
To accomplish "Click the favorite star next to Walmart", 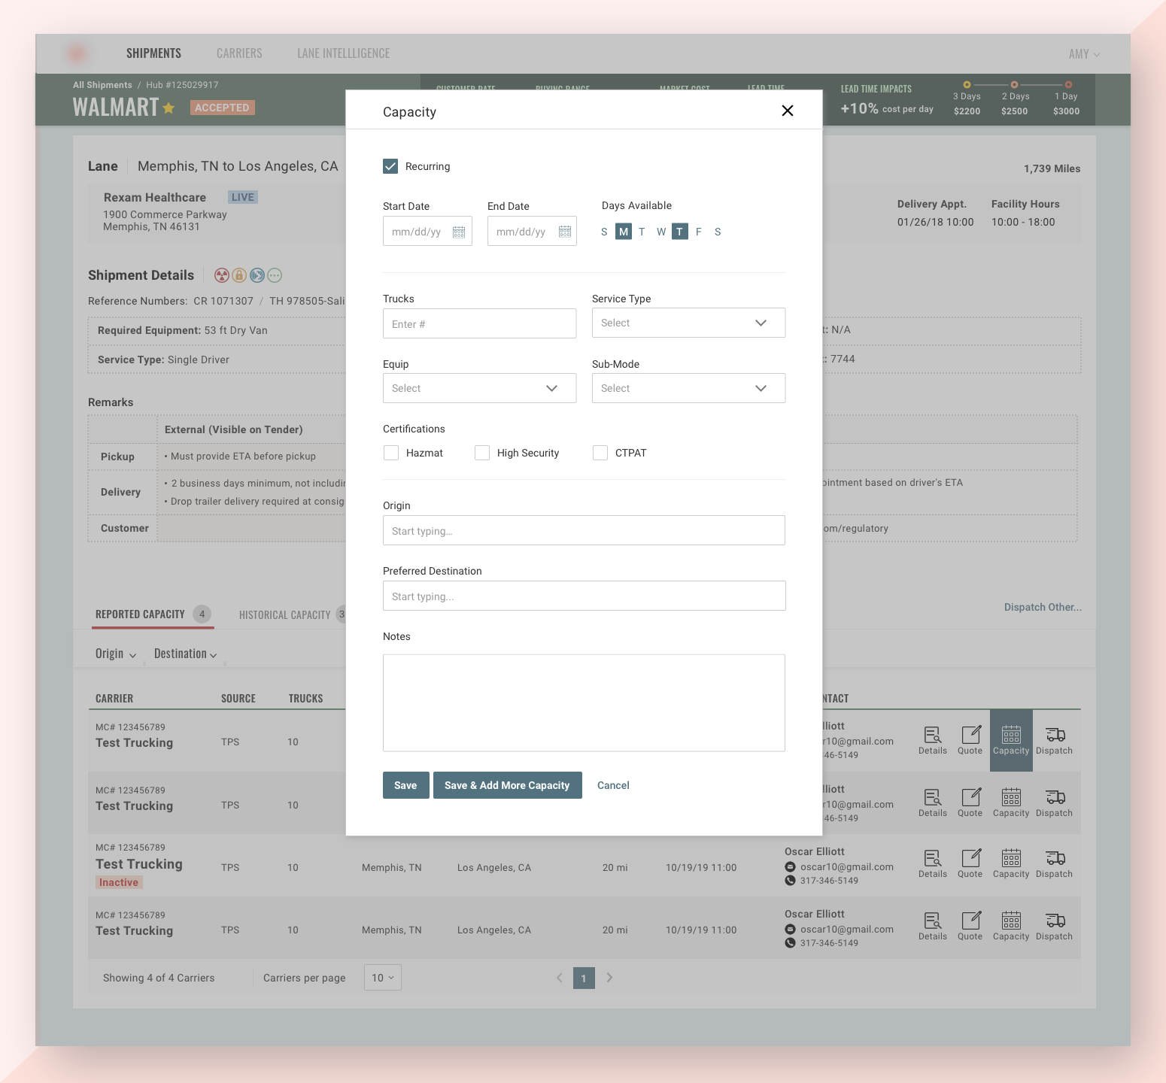I will (x=169, y=108).
